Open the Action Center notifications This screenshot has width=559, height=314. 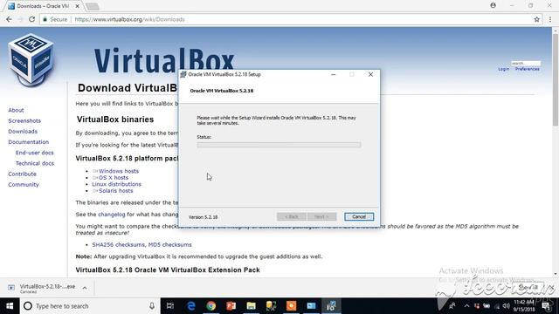coord(547,306)
